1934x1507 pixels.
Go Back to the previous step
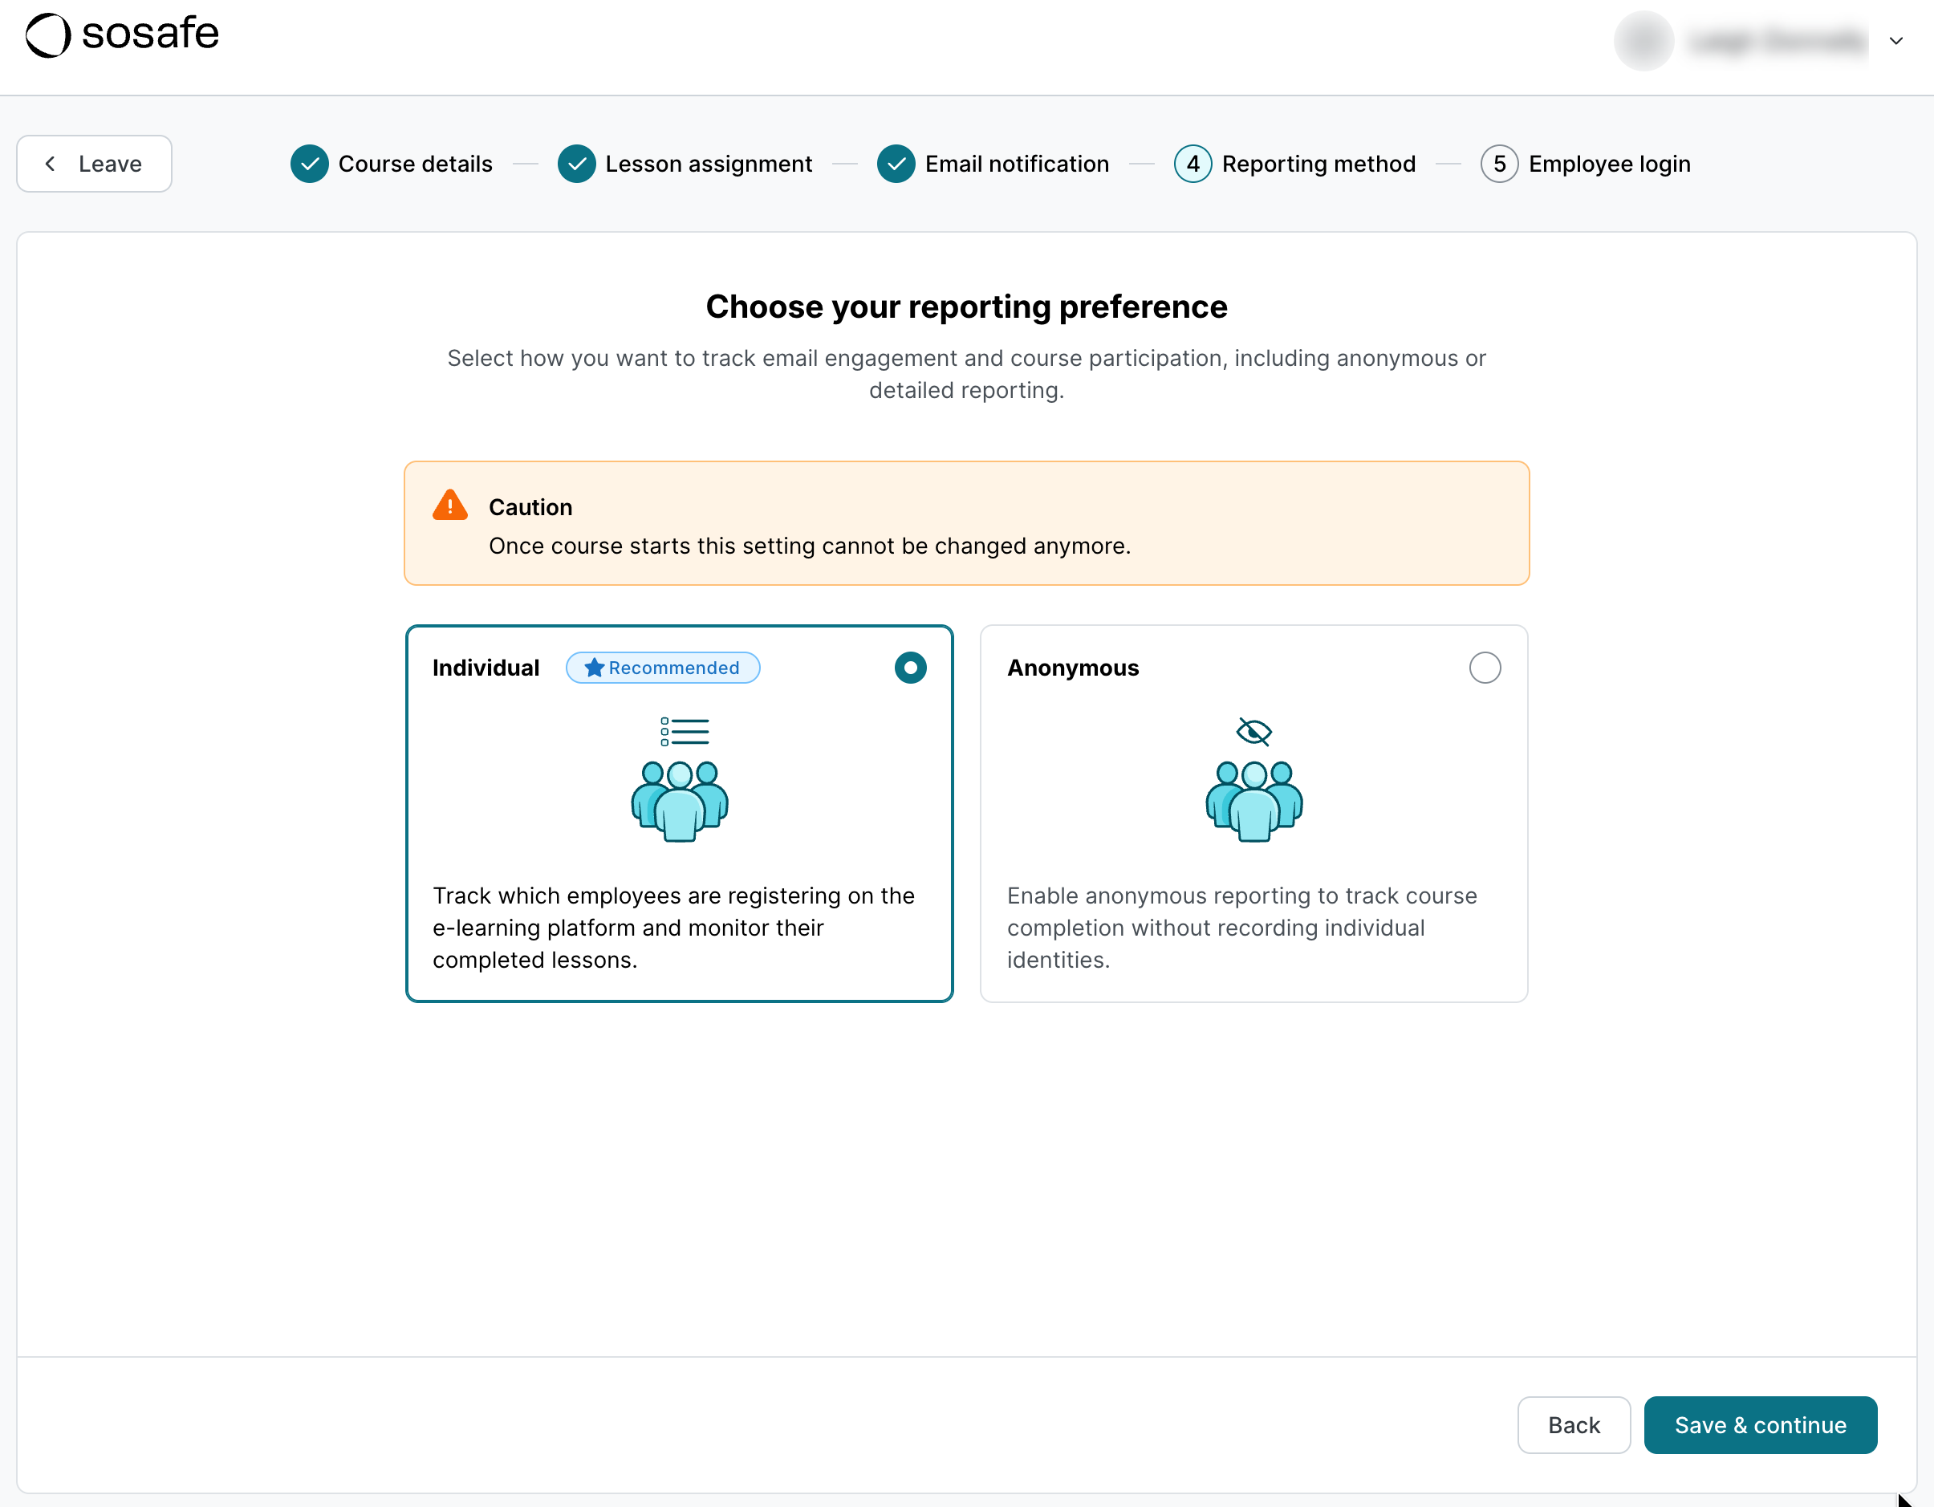point(1574,1424)
